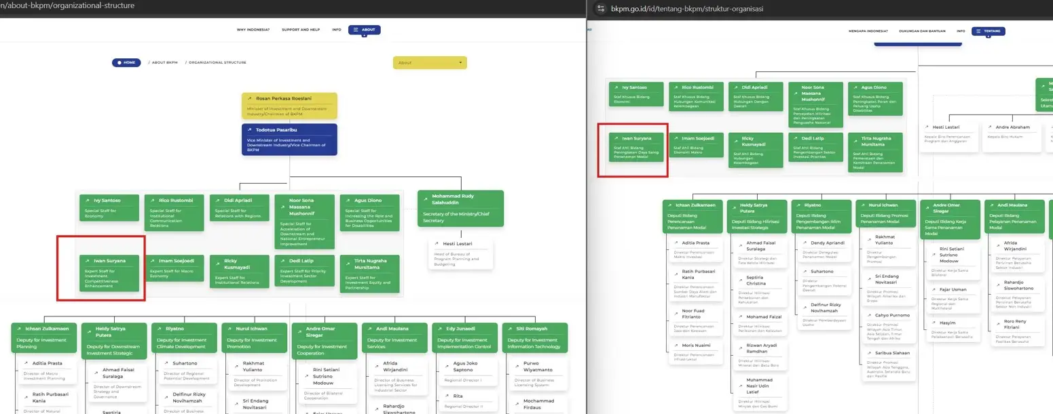Click the site info icon in right address bar
The image size is (1053, 414).
[601, 9]
